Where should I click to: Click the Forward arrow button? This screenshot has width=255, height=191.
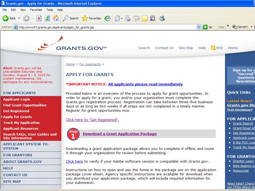(26, 18)
